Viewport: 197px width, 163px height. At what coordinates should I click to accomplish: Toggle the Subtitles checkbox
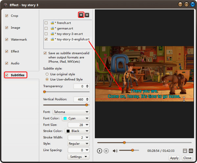(x=7, y=75)
